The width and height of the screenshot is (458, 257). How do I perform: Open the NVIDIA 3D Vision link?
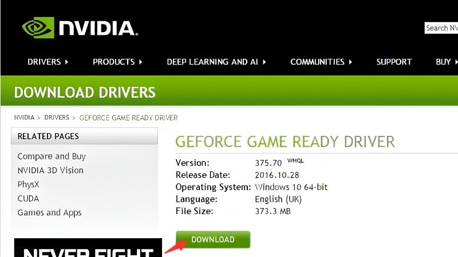50,170
